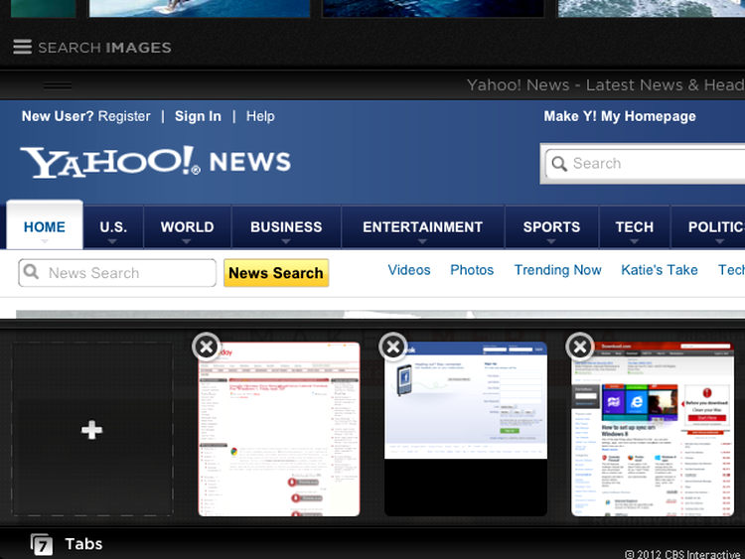745x559 pixels.
Task: Open the POLITICS tab
Action: (708, 227)
